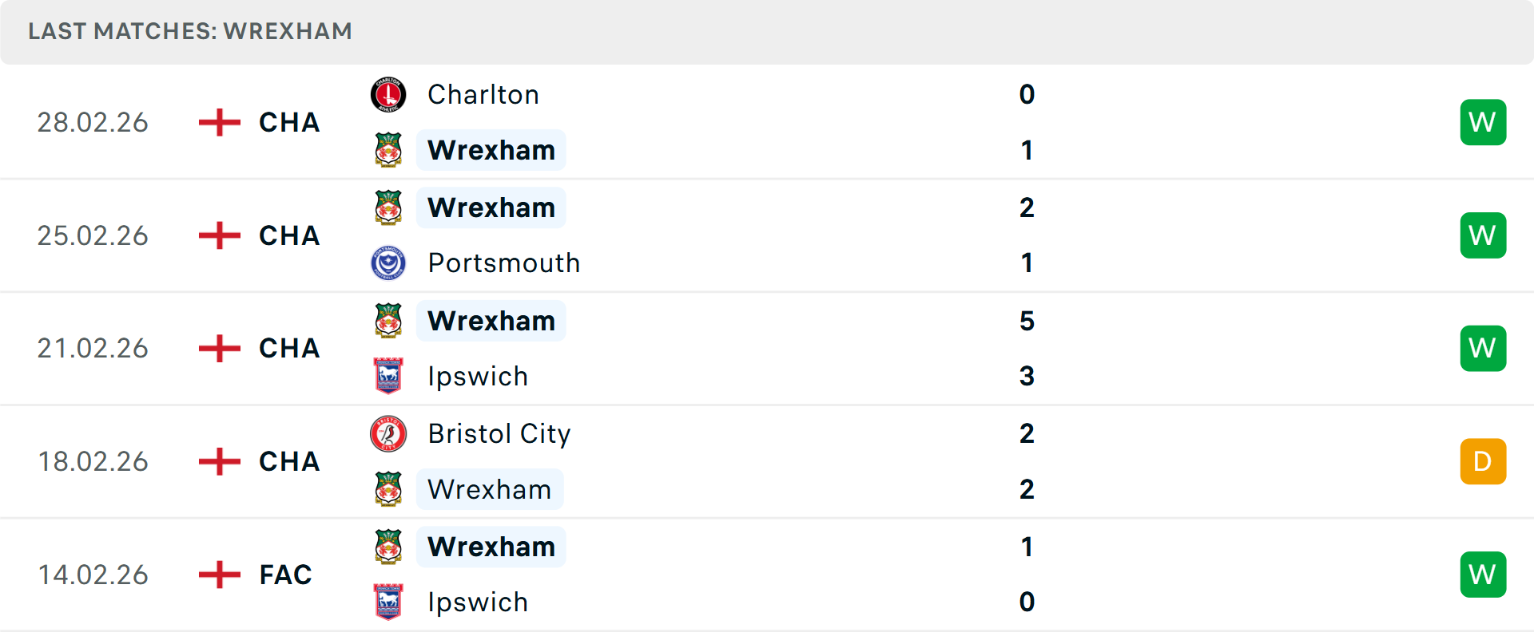
Task: Click Wrexham name in the Bristol City match
Action: click(x=490, y=489)
